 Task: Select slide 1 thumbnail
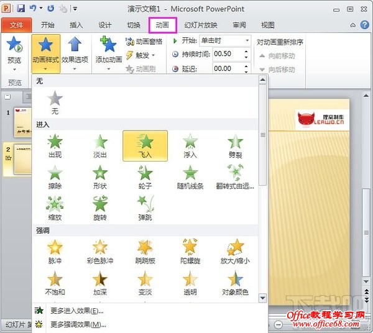pos(22,122)
